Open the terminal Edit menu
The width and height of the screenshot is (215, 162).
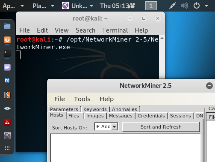point(42,30)
